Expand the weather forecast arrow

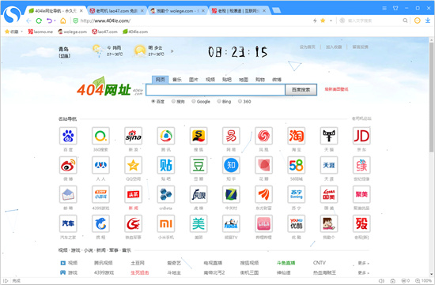click(172, 51)
